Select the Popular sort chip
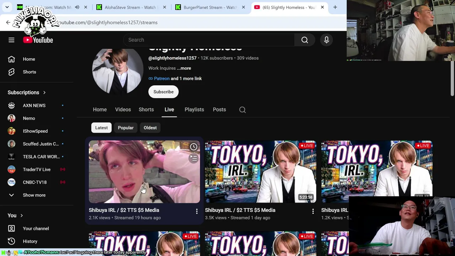 126,128
